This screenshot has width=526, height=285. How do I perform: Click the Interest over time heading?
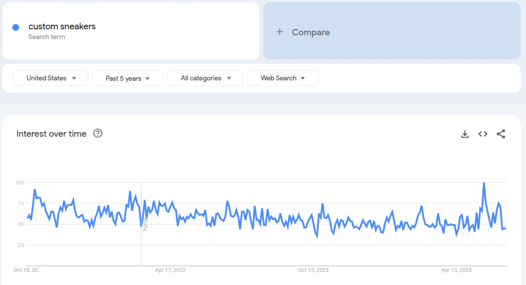(51, 134)
